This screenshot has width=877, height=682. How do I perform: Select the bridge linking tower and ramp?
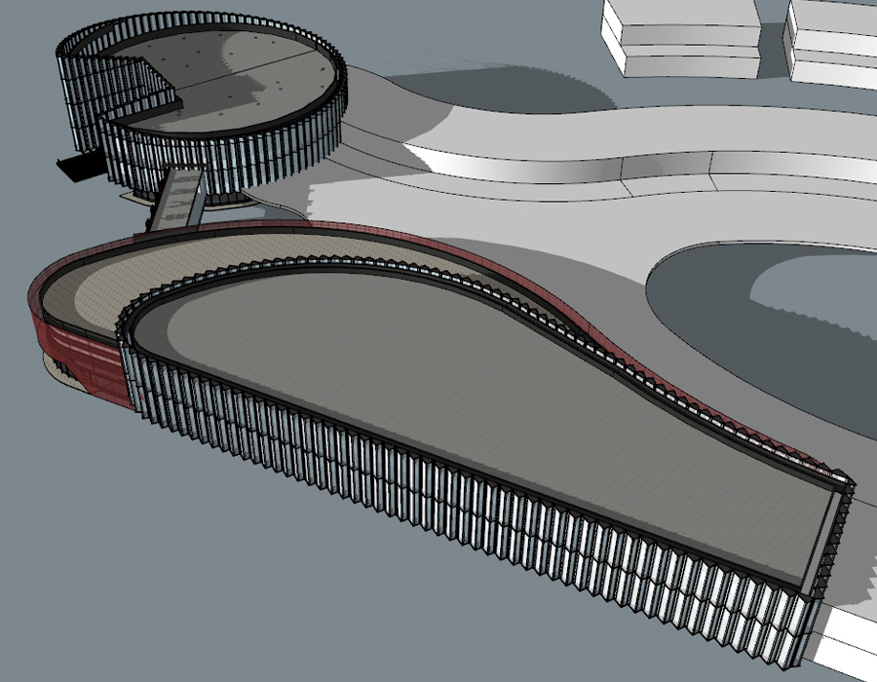pos(176,199)
